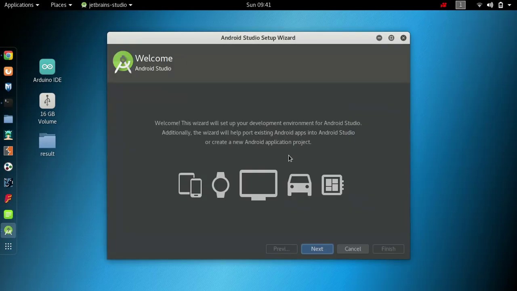Open the Applications menu
This screenshot has width=517, height=291.
(x=22, y=5)
